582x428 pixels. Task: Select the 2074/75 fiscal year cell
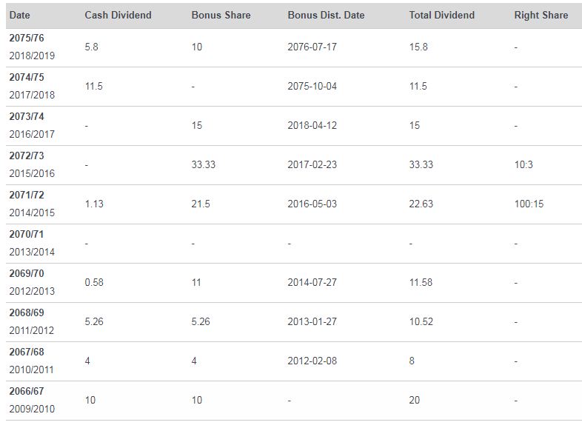coord(32,86)
